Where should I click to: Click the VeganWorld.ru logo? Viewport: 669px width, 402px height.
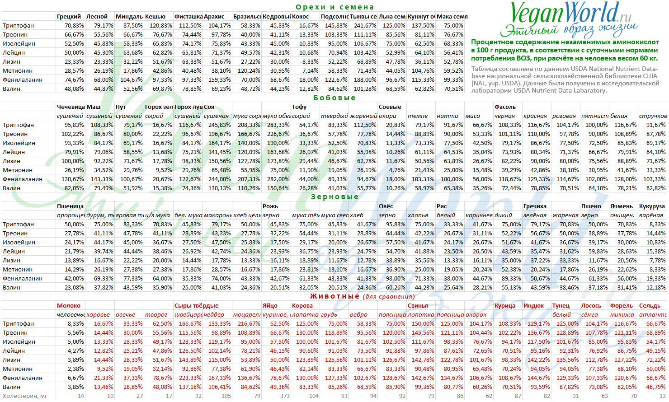pyautogui.click(x=570, y=13)
